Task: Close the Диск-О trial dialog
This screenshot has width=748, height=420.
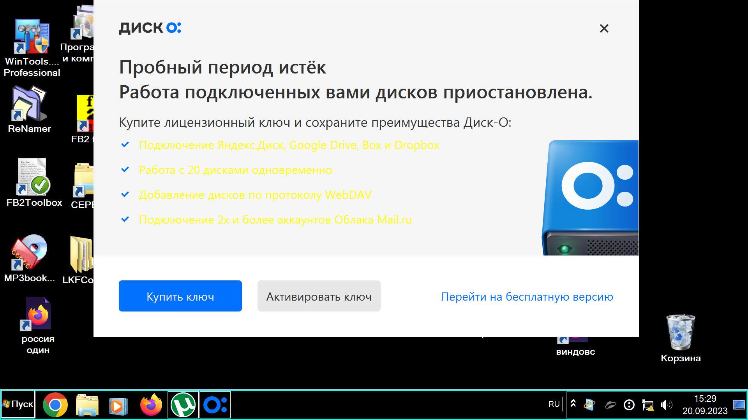Action: click(x=604, y=28)
